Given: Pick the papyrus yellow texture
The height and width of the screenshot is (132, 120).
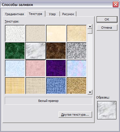Looking at the screenshot, I should pyautogui.click(x=15, y=86).
